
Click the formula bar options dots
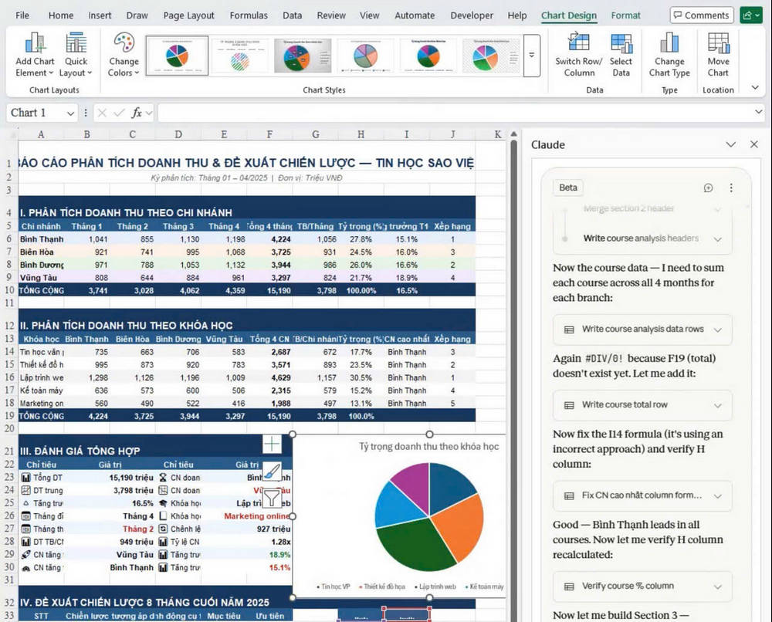tap(86, 113)
